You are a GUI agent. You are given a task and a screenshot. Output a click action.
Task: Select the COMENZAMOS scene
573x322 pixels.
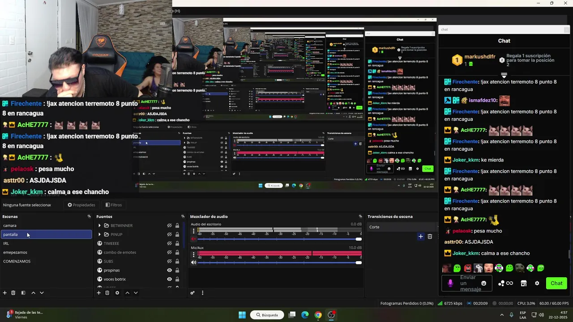[46, 261]
